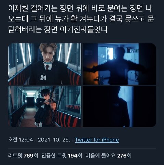Click the number 24 on the sweater
This screenshot has width=164, height=165.
[43, 78]
